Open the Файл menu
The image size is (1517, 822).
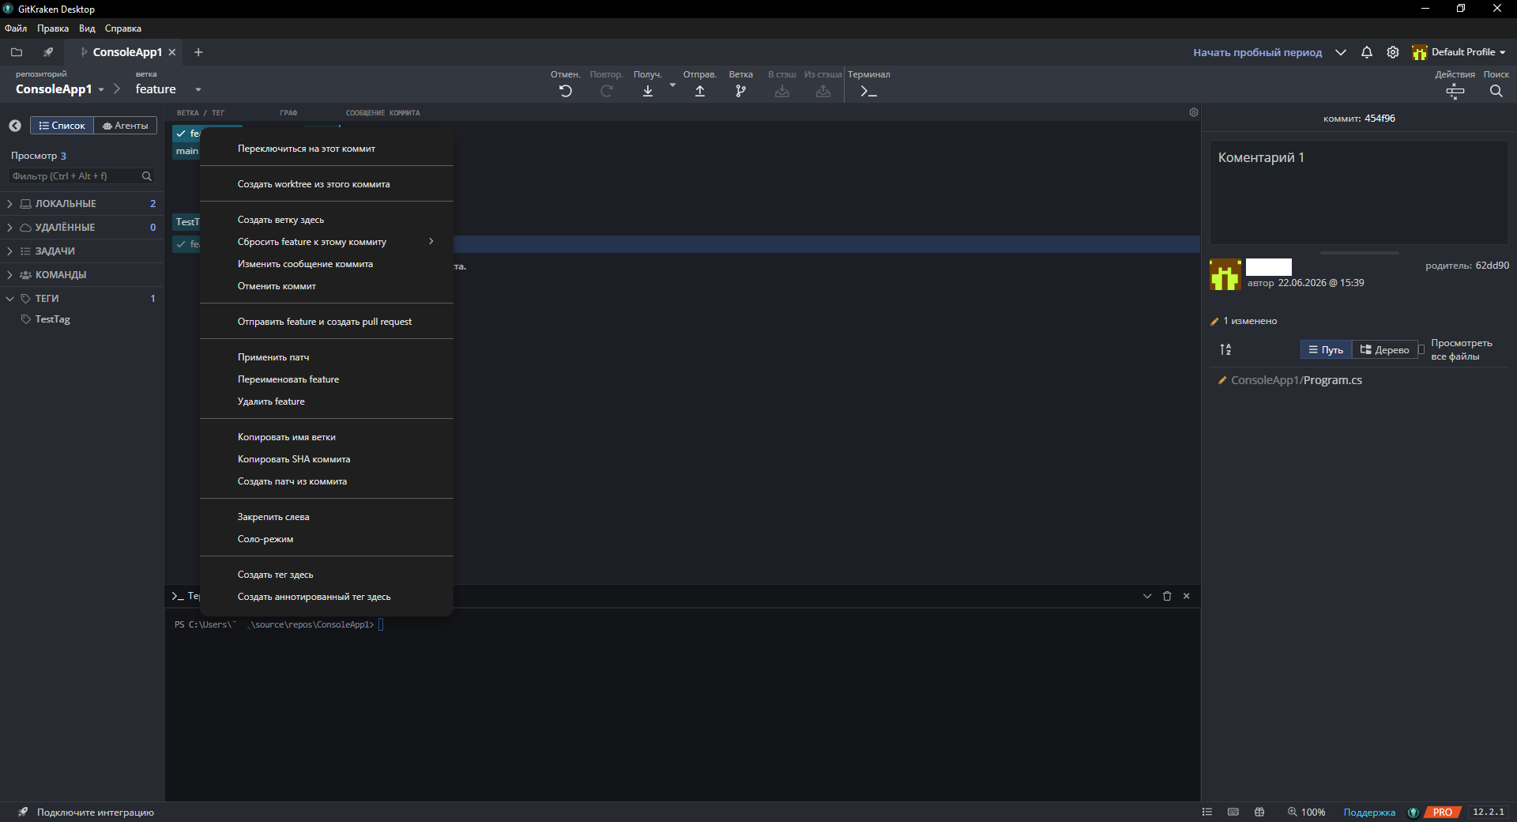click(x=16, y=28)
